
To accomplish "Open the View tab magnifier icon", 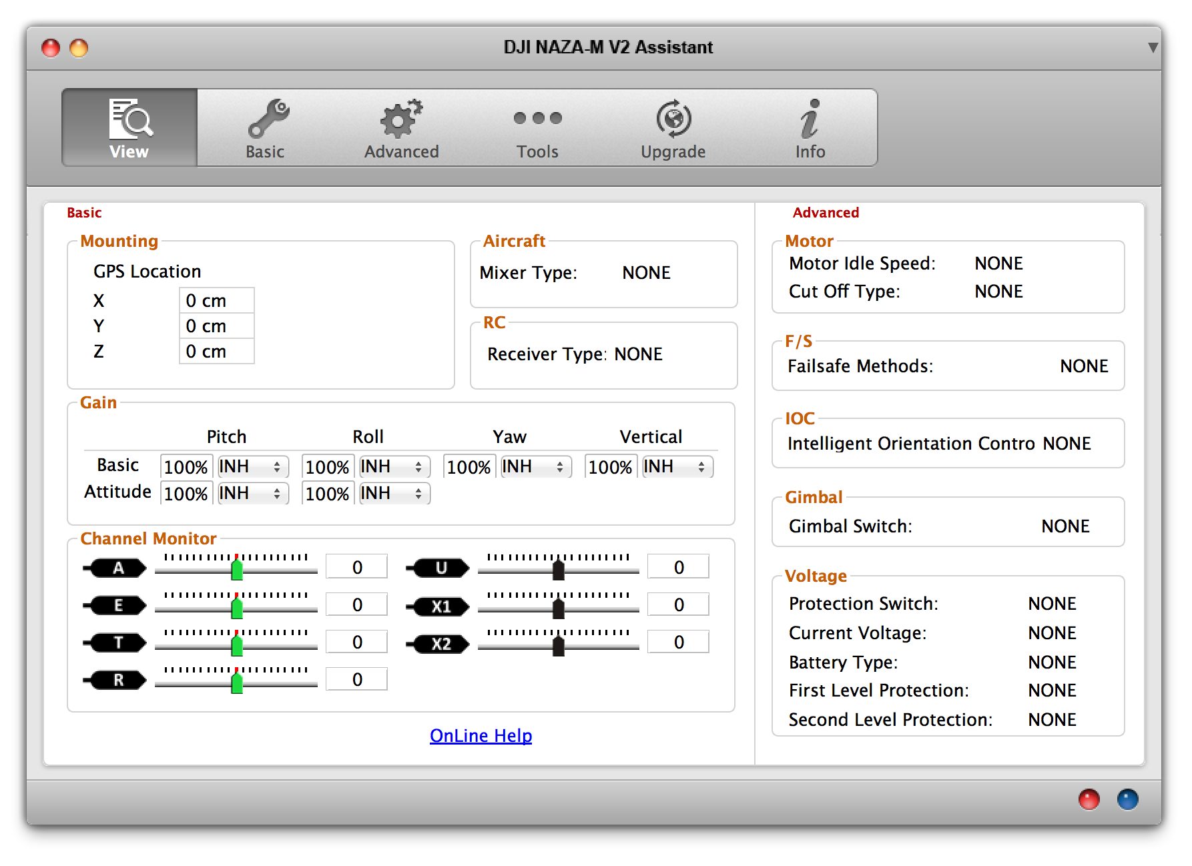I will coord(131,118).
